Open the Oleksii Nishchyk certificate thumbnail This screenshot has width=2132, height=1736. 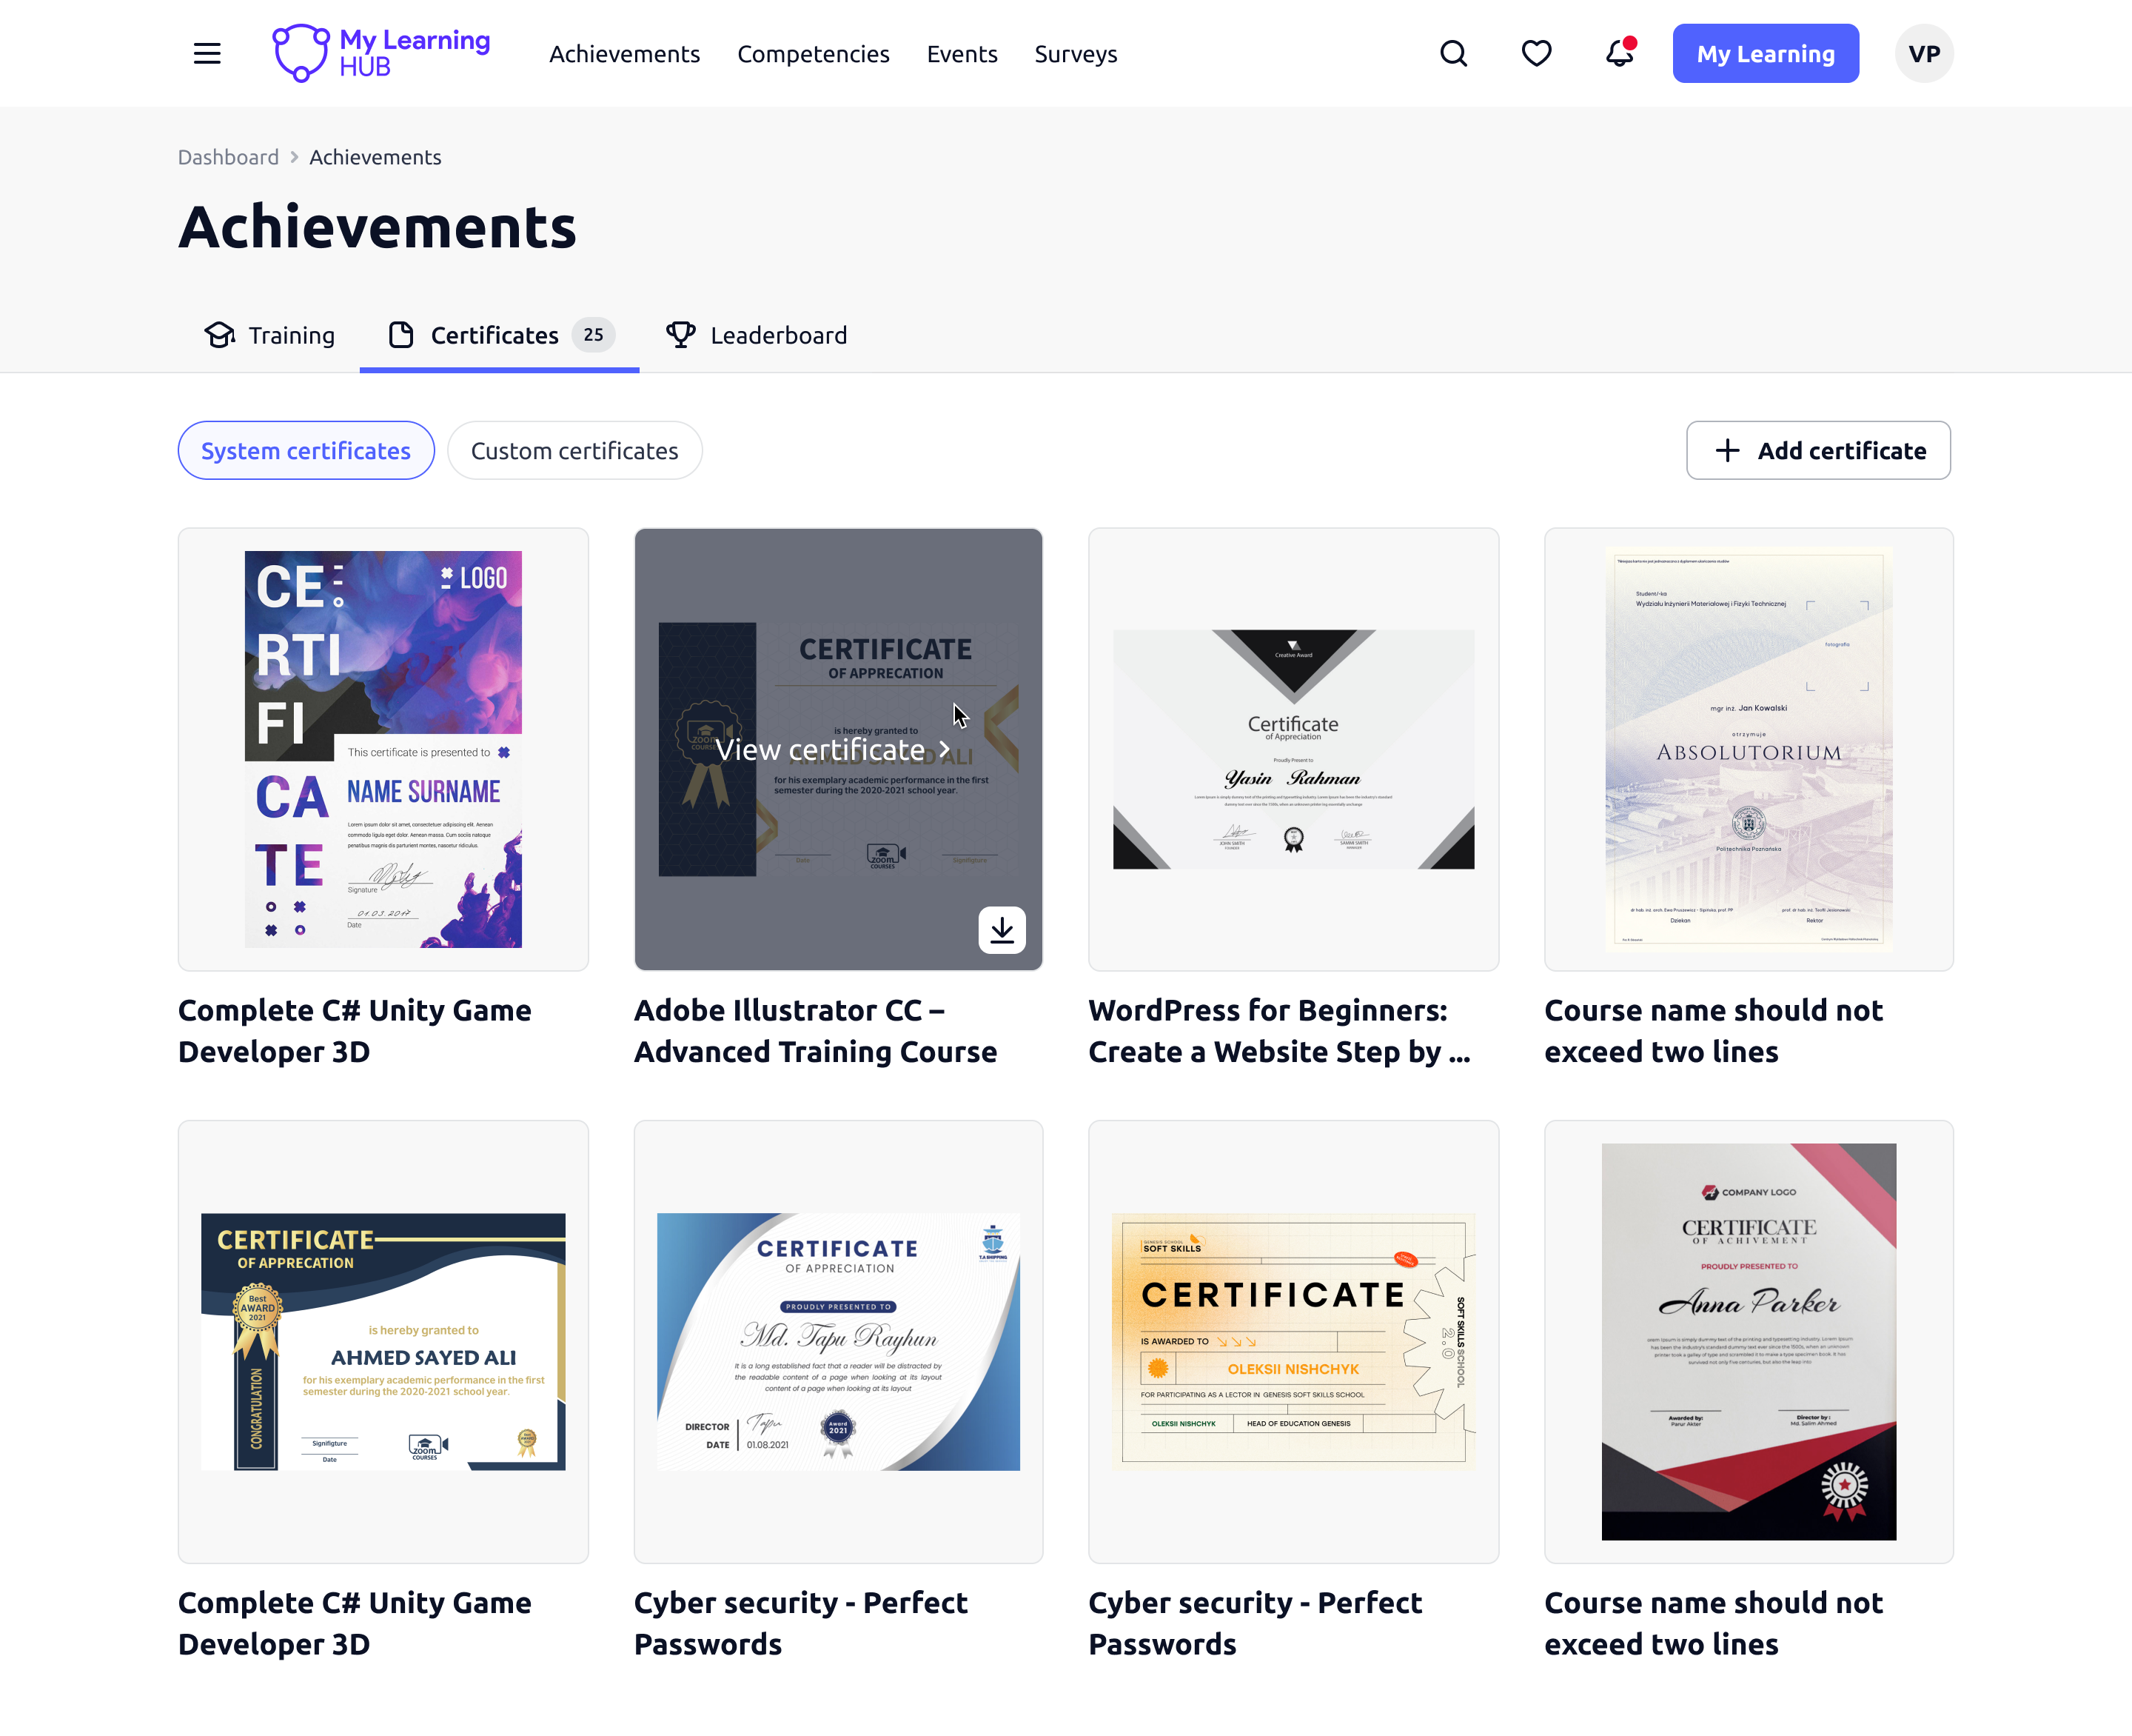point(1293,1341)
